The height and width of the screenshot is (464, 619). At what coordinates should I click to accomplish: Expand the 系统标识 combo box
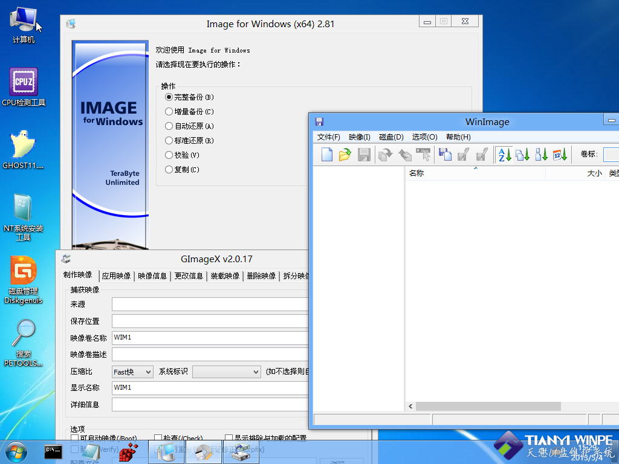click(227, 372)
